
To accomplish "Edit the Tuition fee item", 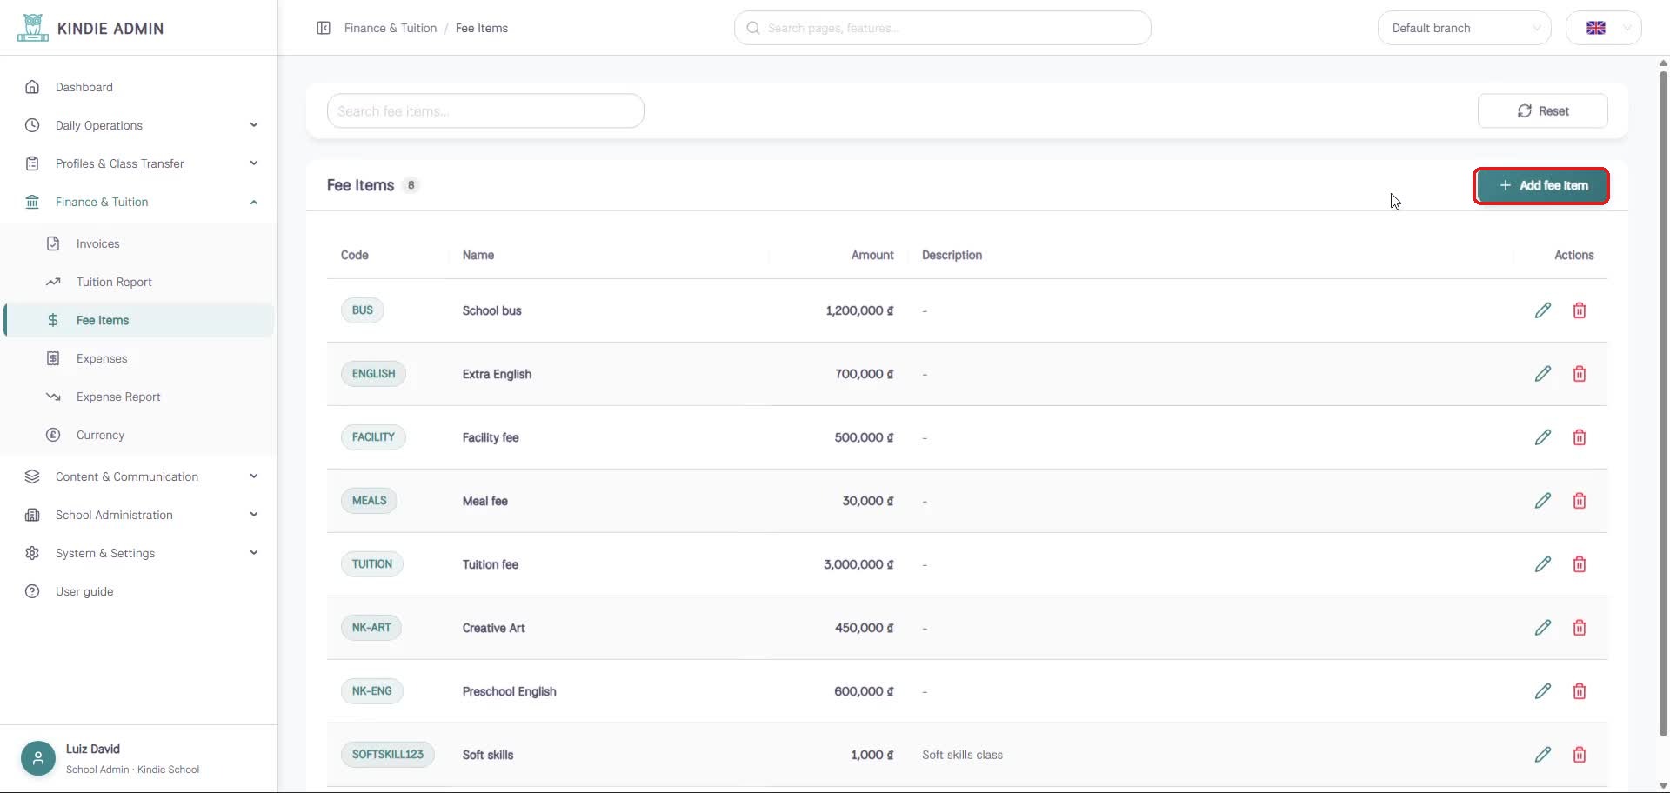I will click(x=1542, y=564).
